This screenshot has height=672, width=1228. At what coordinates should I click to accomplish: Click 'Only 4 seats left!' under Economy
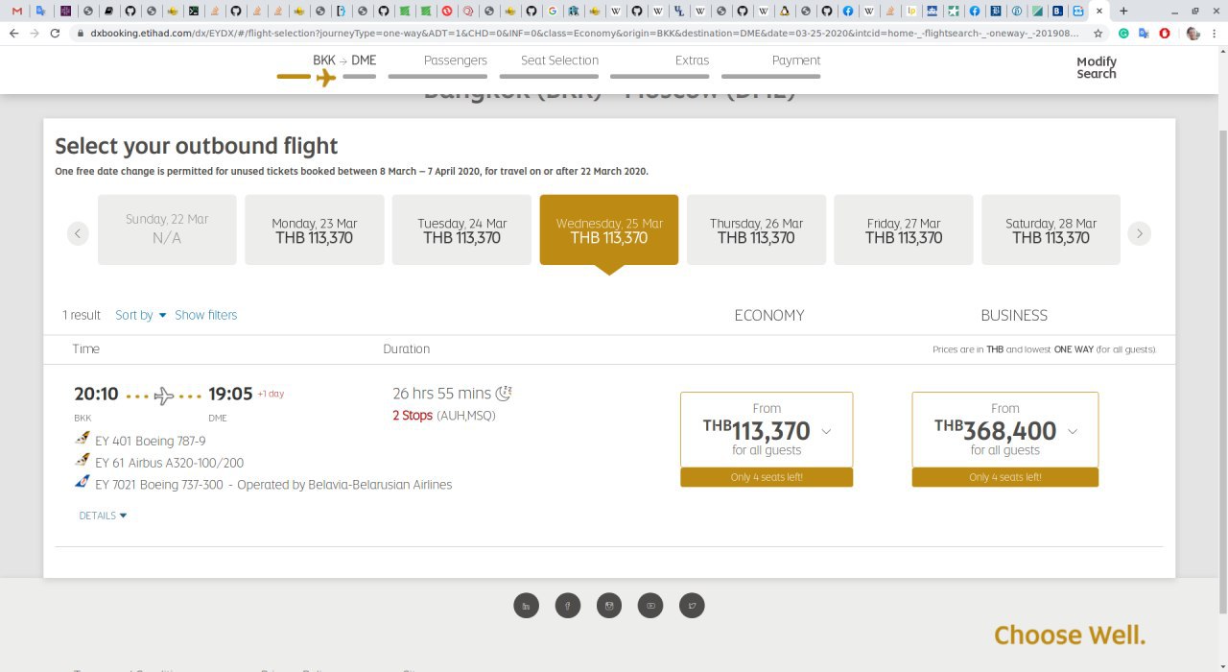pos(767,477)
